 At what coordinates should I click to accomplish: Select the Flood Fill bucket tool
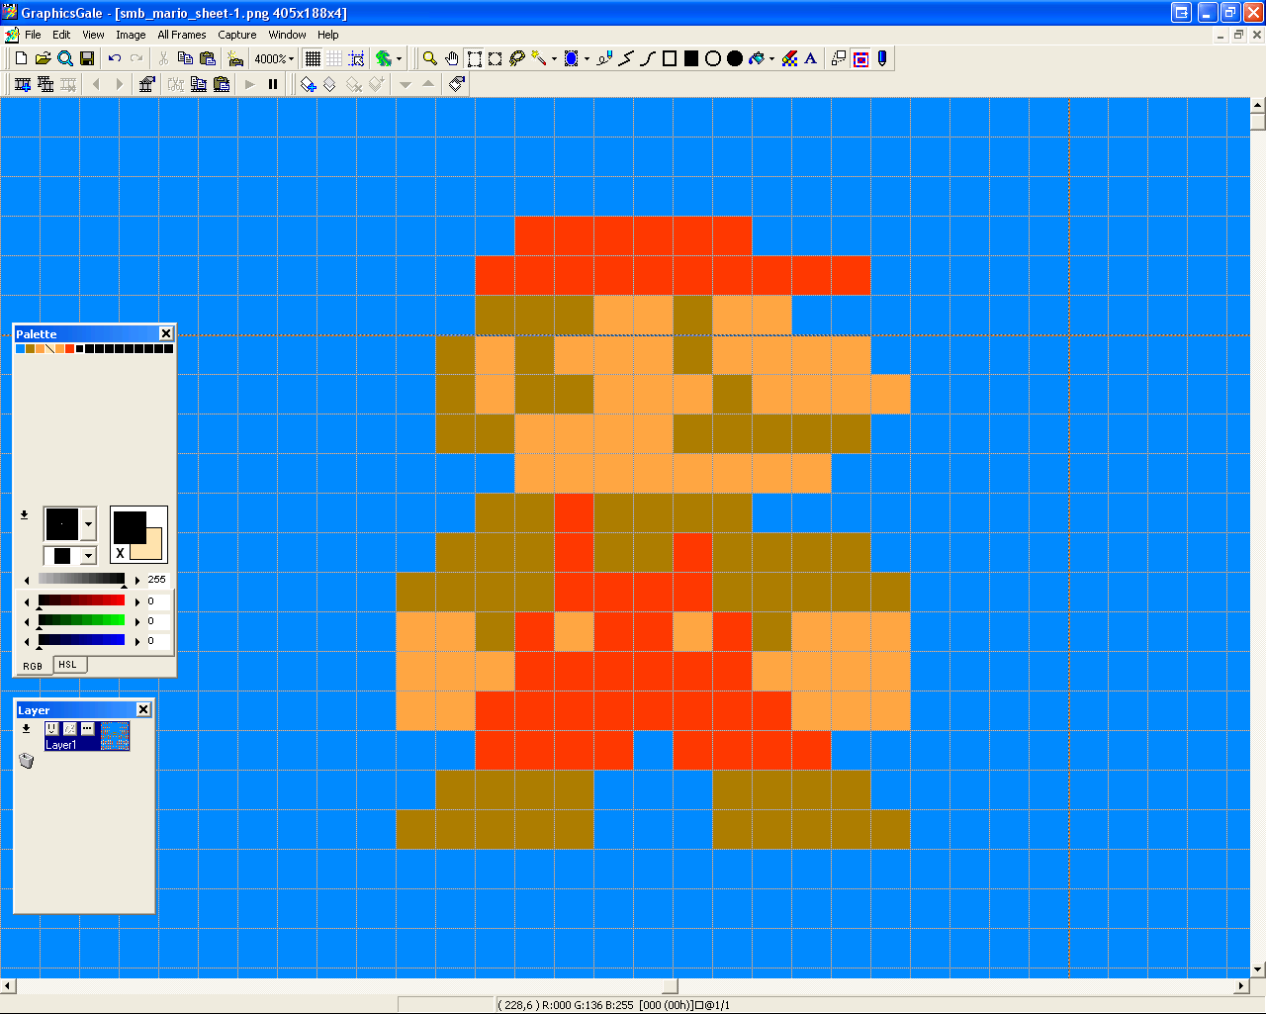757,59
